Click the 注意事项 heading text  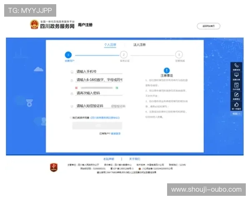[167, 75]
